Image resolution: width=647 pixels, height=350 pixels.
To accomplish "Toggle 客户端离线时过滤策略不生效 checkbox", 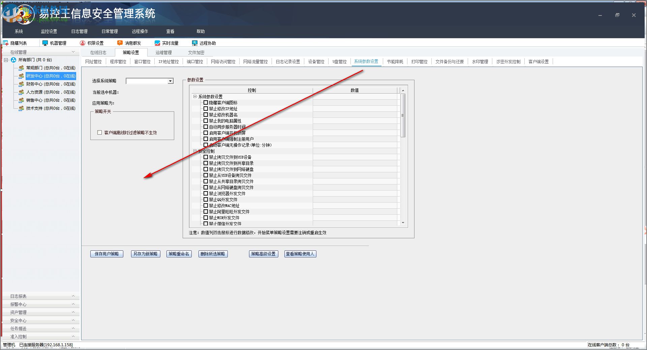I will click(x=100, y=133).
